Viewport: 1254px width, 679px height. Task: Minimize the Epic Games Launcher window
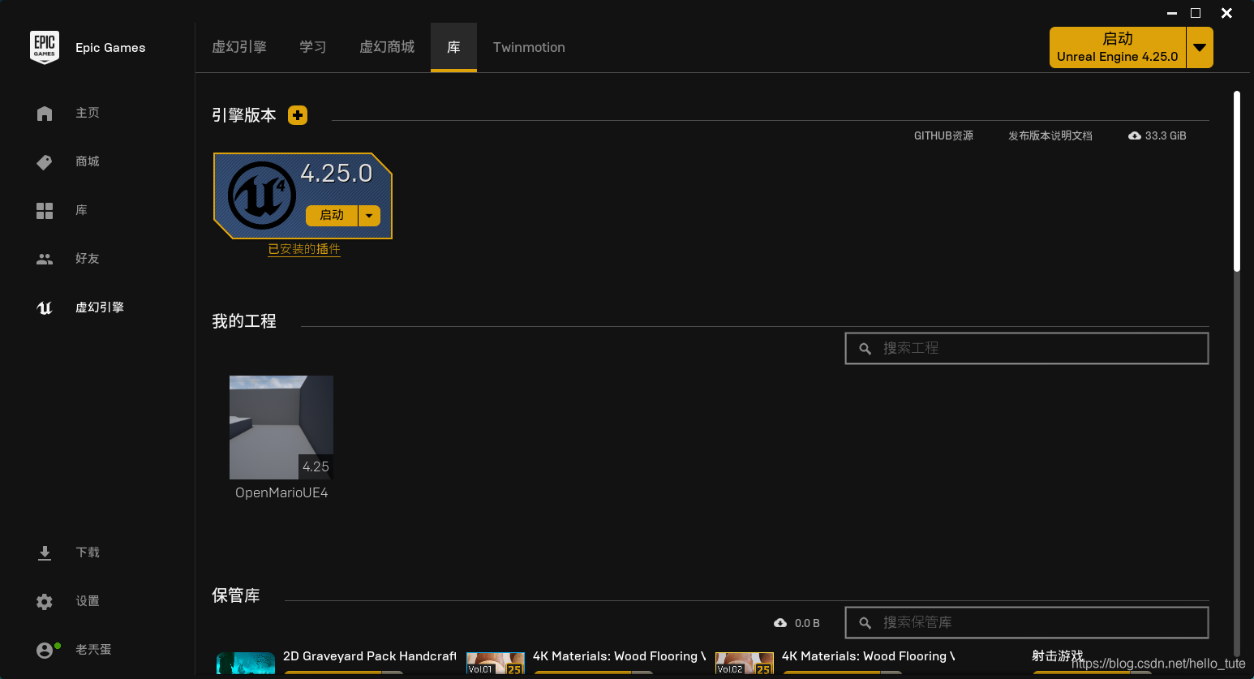pyautogui.click(x=1172, y=13)
